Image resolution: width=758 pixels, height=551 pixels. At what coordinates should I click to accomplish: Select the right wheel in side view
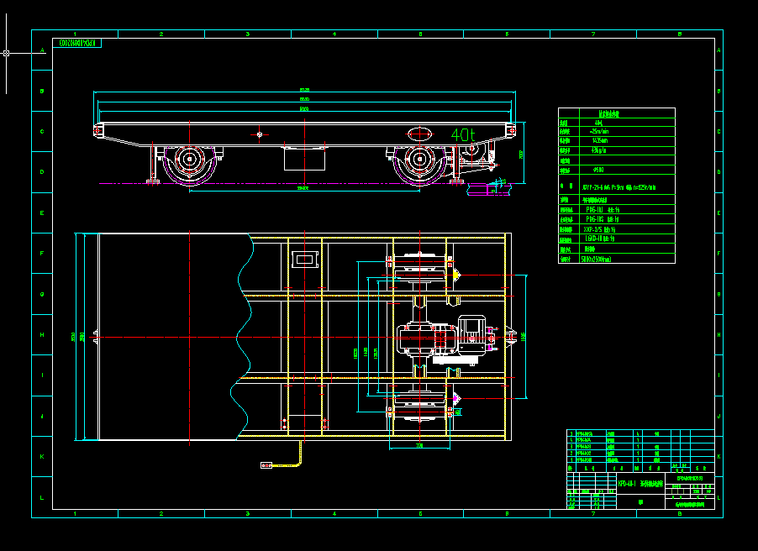tap(419, 159)
